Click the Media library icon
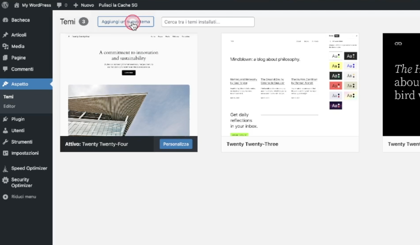 point(5,46)
